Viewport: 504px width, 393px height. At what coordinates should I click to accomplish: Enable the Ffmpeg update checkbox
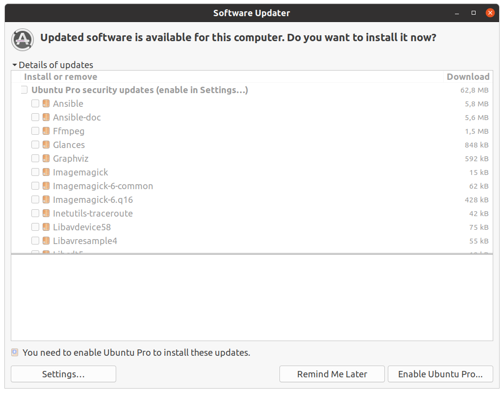tap(35, 131)
